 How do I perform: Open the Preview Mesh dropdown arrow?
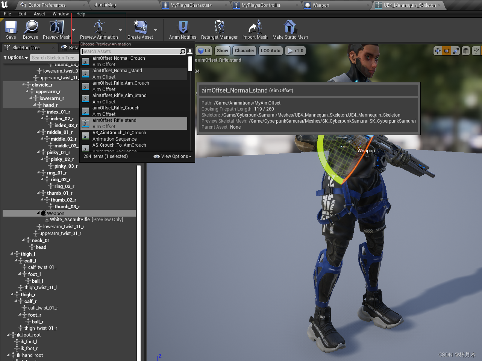click(x=73, y=30)
